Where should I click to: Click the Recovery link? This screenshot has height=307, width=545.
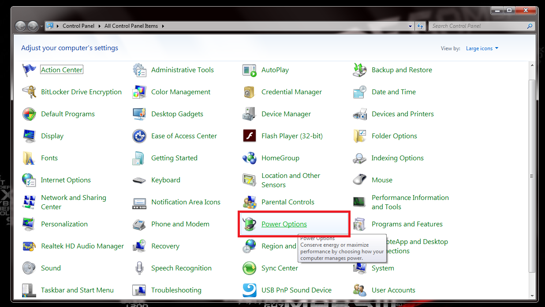pos(165,246)
